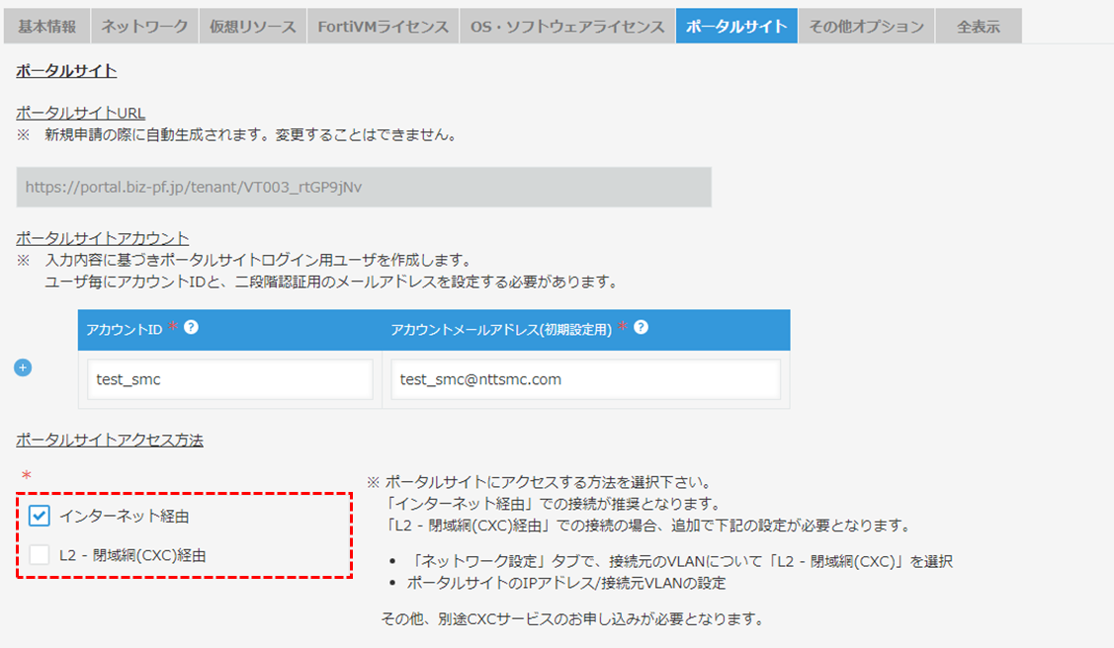This screenshot has width=1114, height=648.
Task: Show all sections with 全表示 tab
Action: point(979,27)
